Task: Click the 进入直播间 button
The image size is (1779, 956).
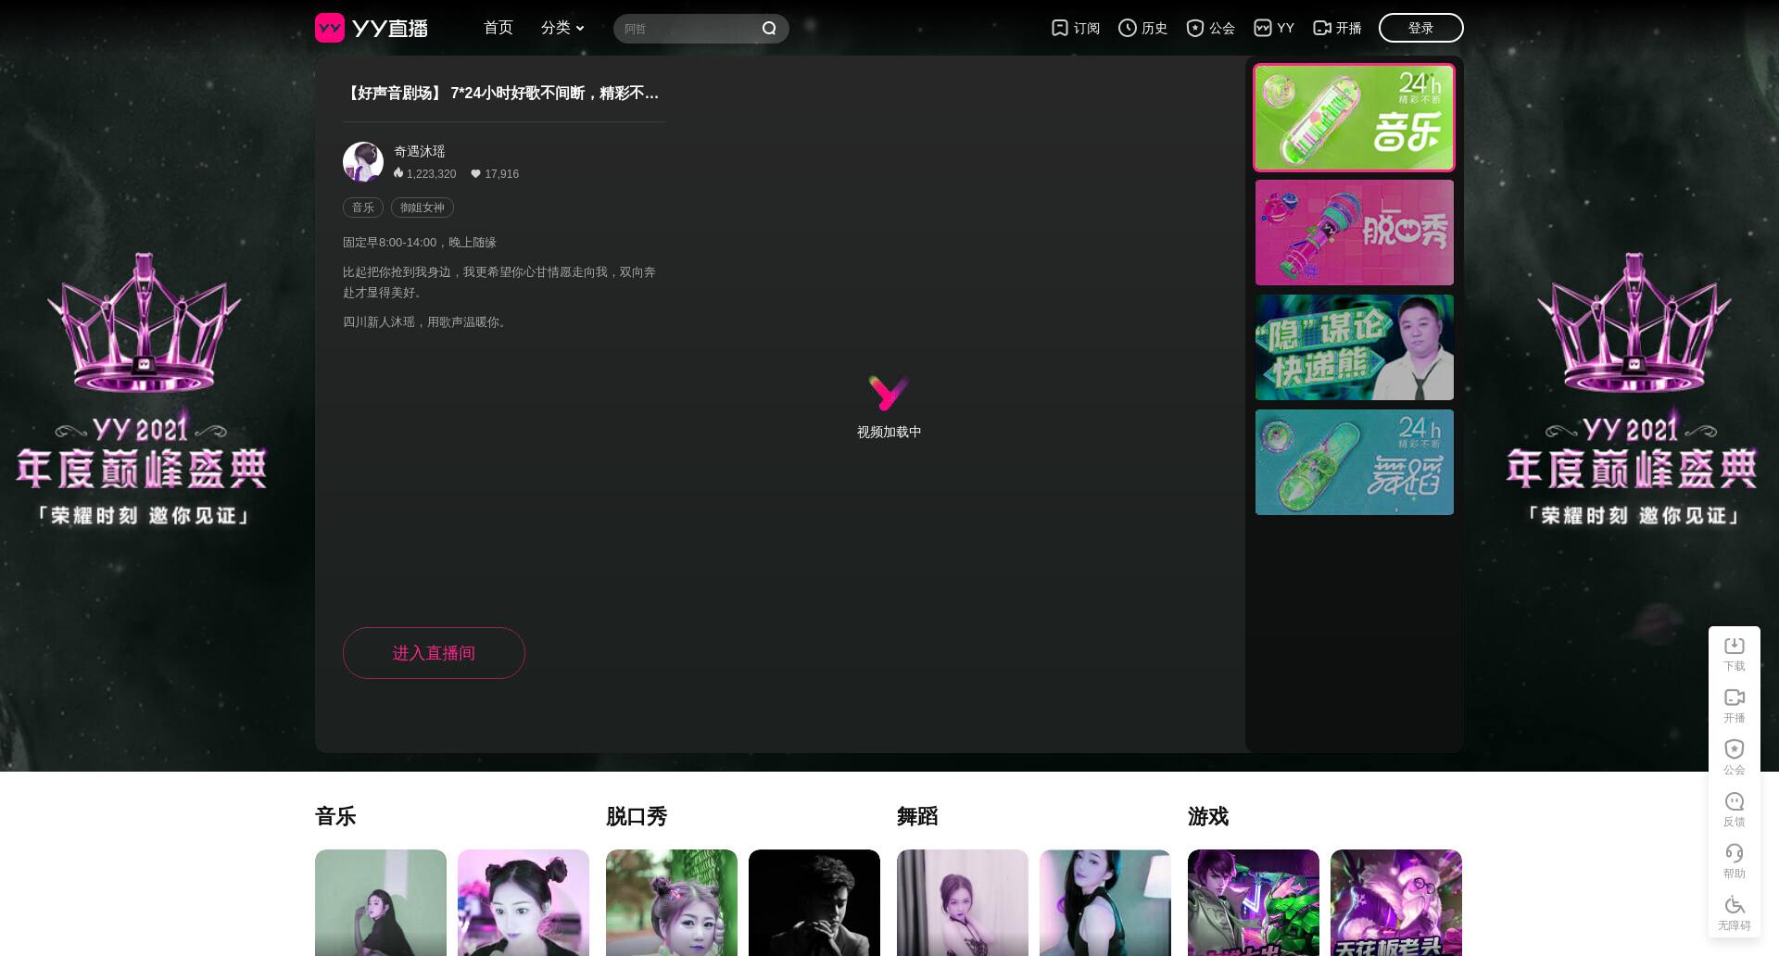Action: pyautogui.click(x=434, y=653)
